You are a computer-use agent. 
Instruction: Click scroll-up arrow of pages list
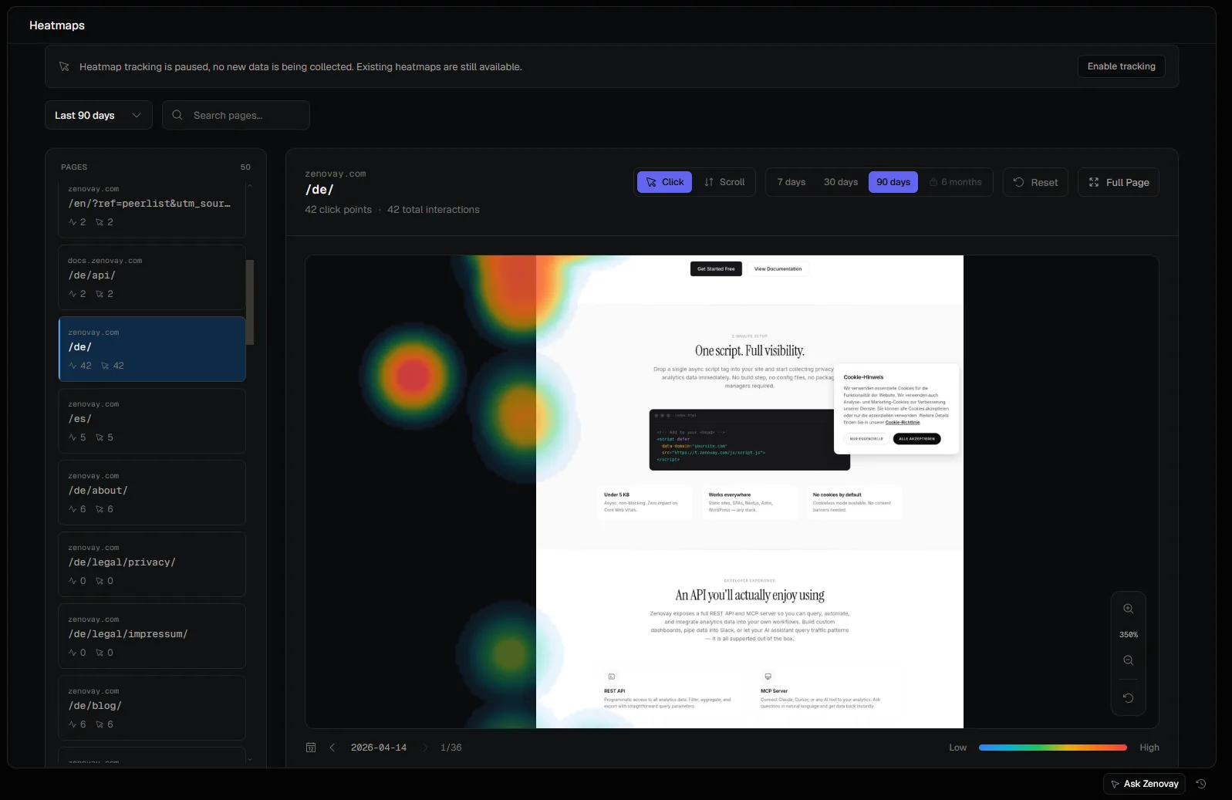(x=249, y=186)
